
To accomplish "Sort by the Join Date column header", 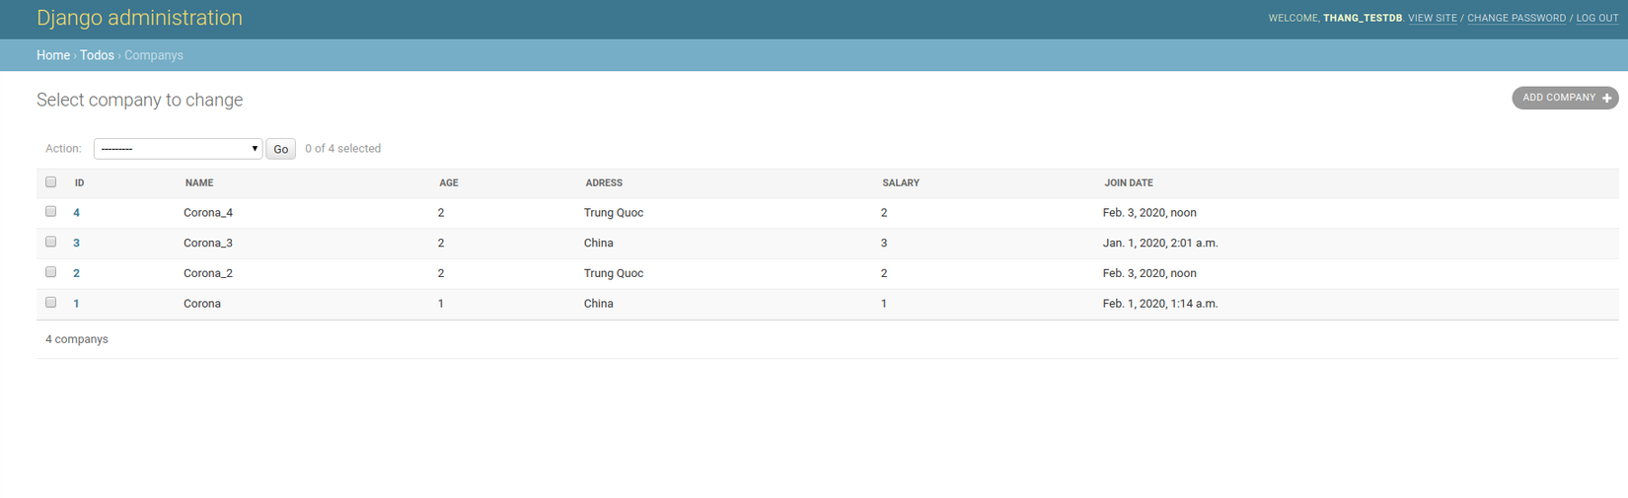I will 1129,183.
